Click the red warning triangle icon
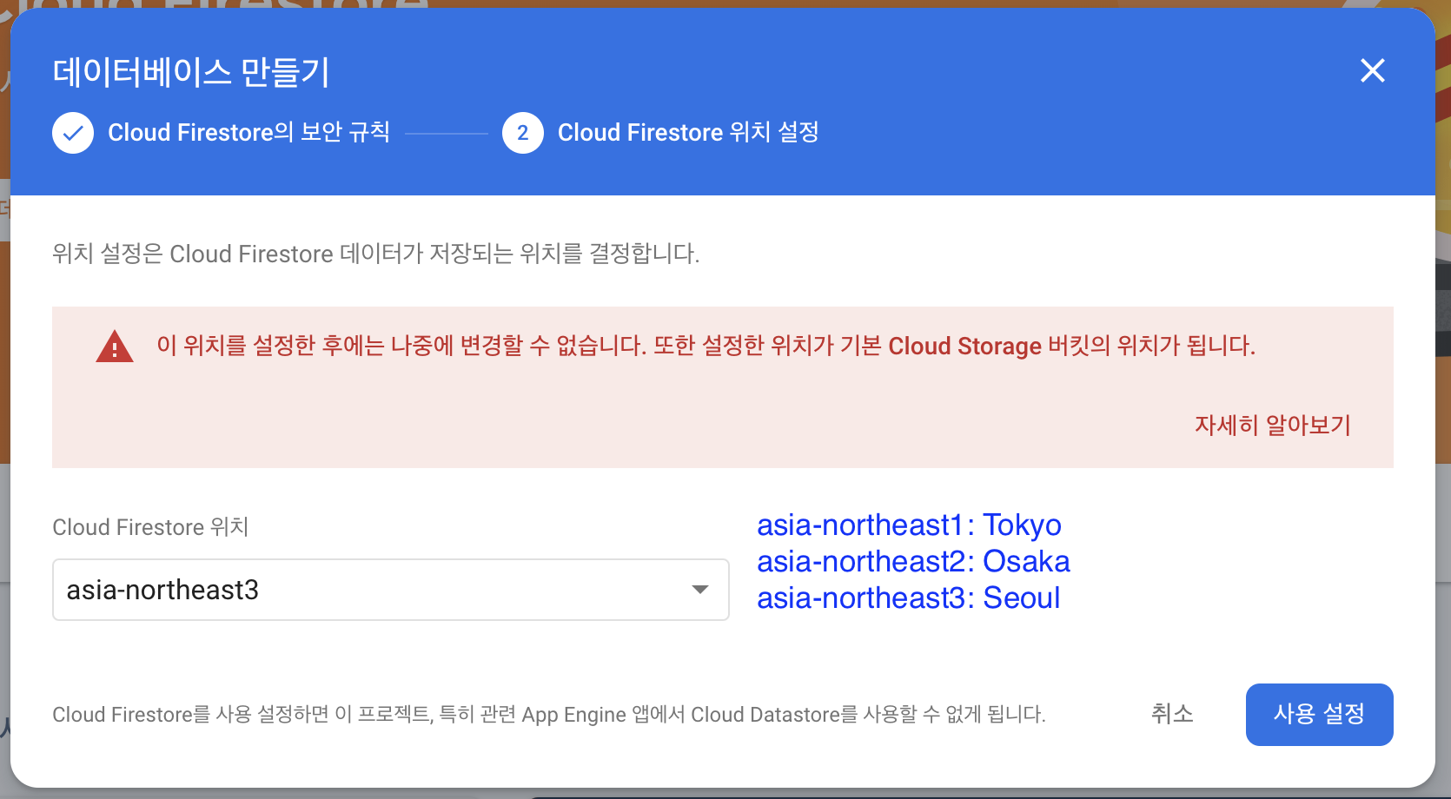 point(114,347)
